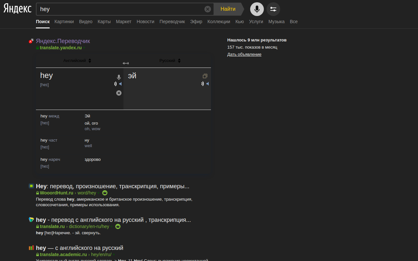This screenshot has height=261, width=418.
Task: Open the Яндекс.Переводчик result title
Action: [63, 41]
